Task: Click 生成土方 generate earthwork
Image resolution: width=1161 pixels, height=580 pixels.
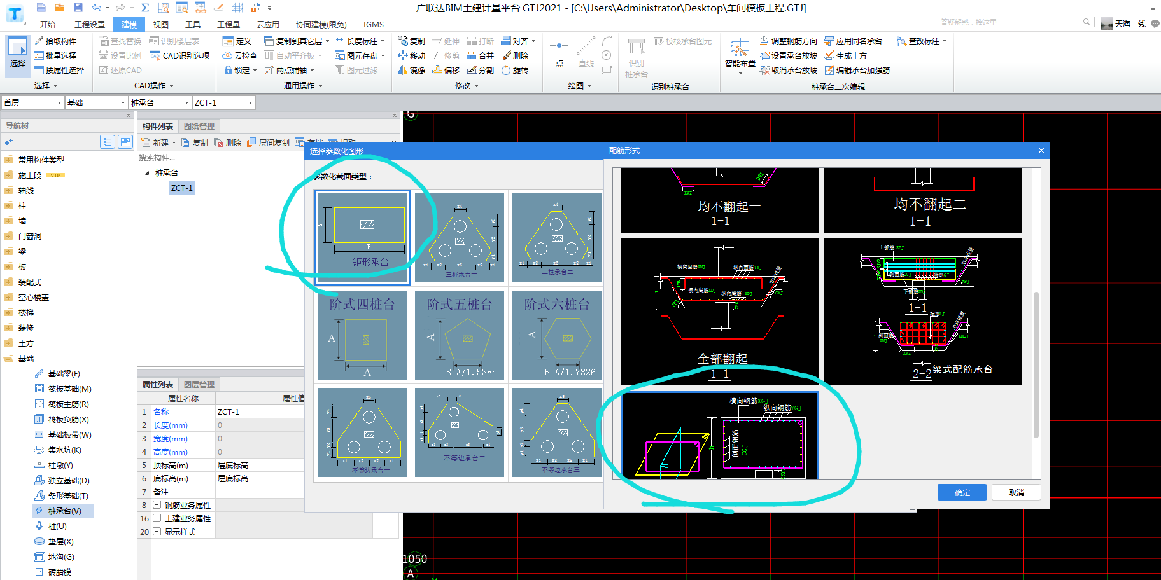Action: [x=845, y=55]
